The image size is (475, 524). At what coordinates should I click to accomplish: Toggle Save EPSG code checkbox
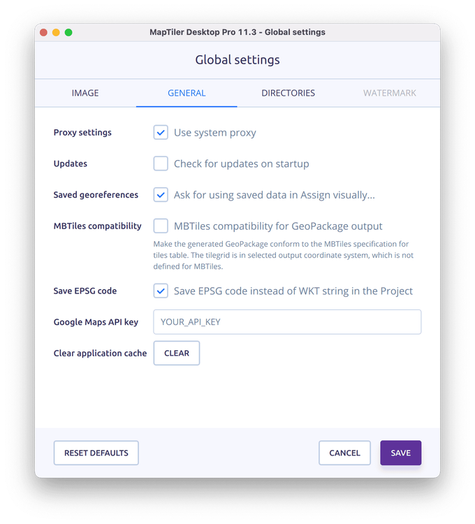coord(161,291)
